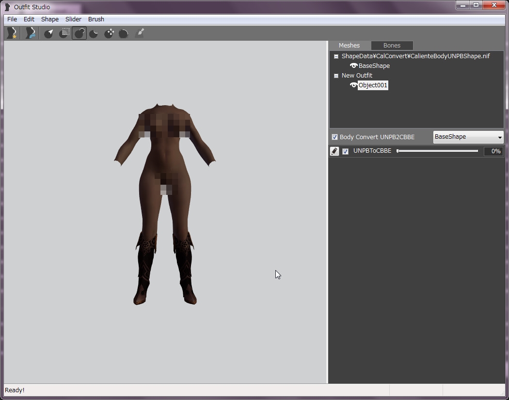Switch to the Bones tab
The width and height of the screenshot is (509, 400).
(392, 46)
